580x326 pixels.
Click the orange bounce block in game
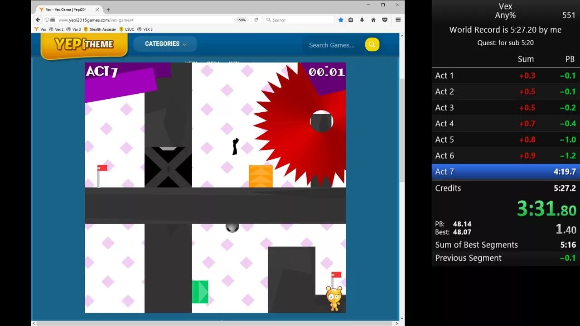(x=261, y=176)
